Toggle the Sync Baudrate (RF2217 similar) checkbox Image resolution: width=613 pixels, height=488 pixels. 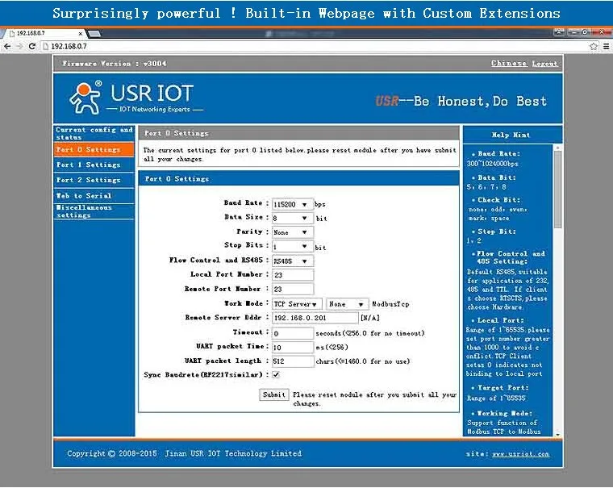[276, 374]
